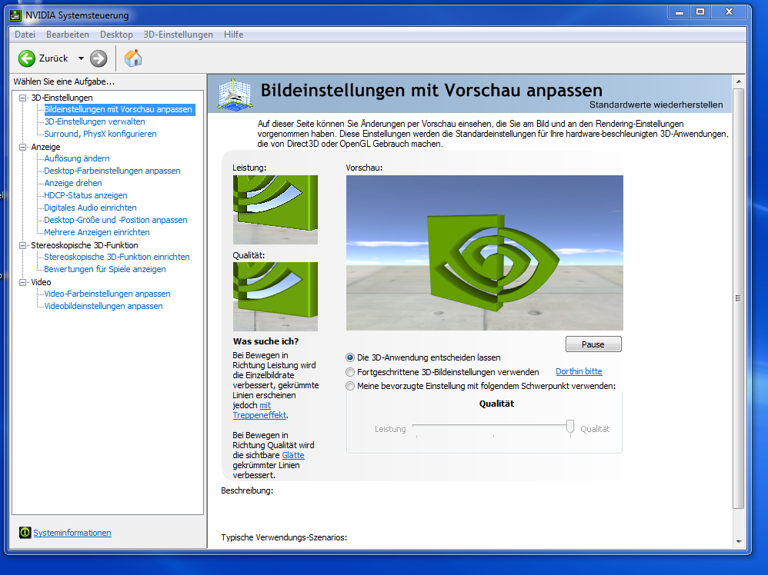Click the green Zurück back arrow icon
The width and height of the screenshot is (768, 575).
27,58
